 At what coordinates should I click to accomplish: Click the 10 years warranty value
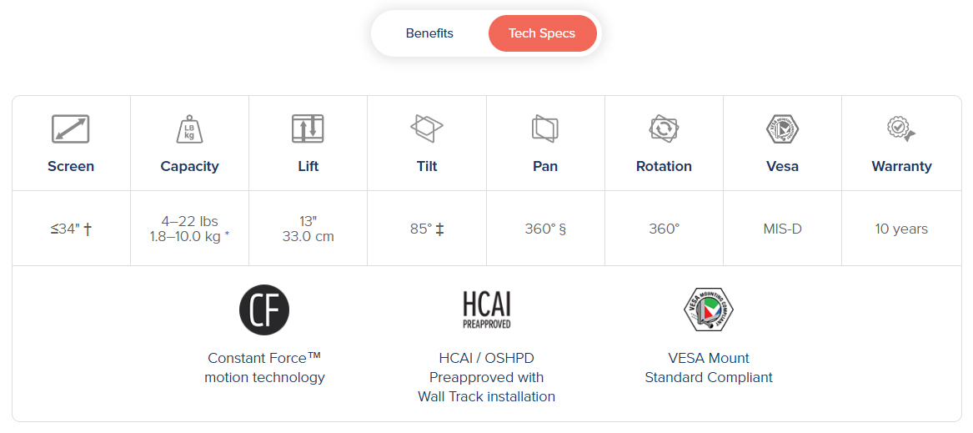(x=900, y=229)
